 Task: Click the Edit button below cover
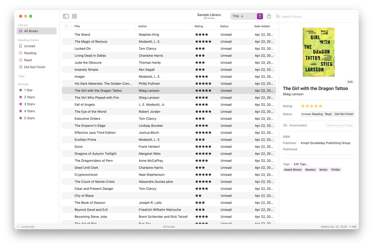pos(350,82)
